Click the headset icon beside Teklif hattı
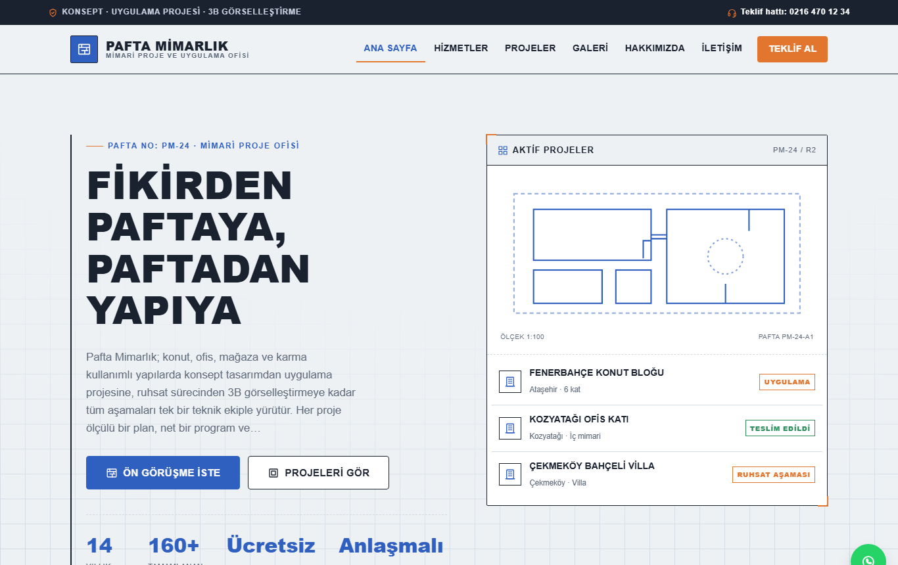The image size is (898, 565). [732, 12]
